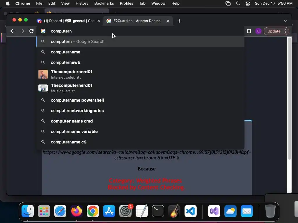Open the Help menu
The height and width of the screenshot is (223, 298).
(x=175, y=3)
